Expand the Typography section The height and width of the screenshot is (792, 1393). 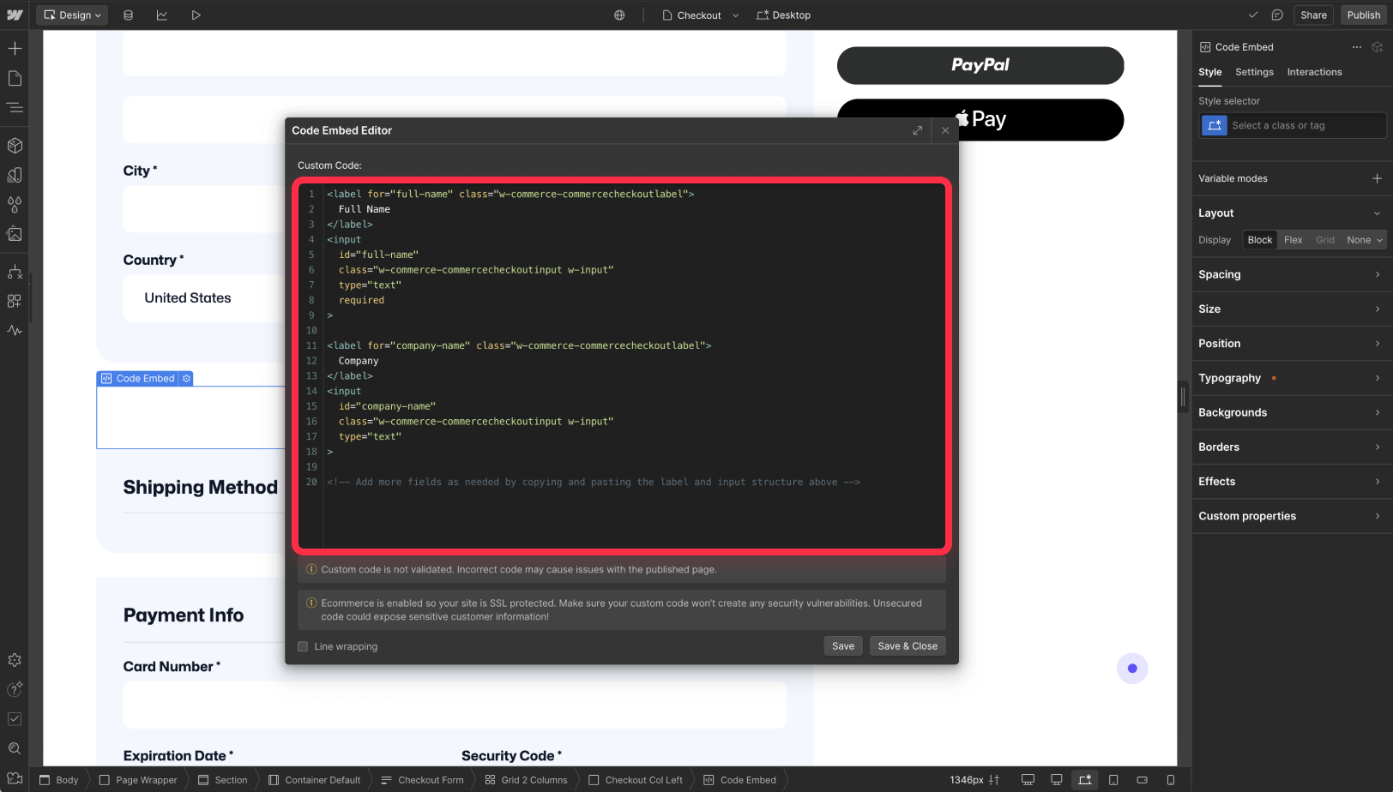coord(1292,378)
